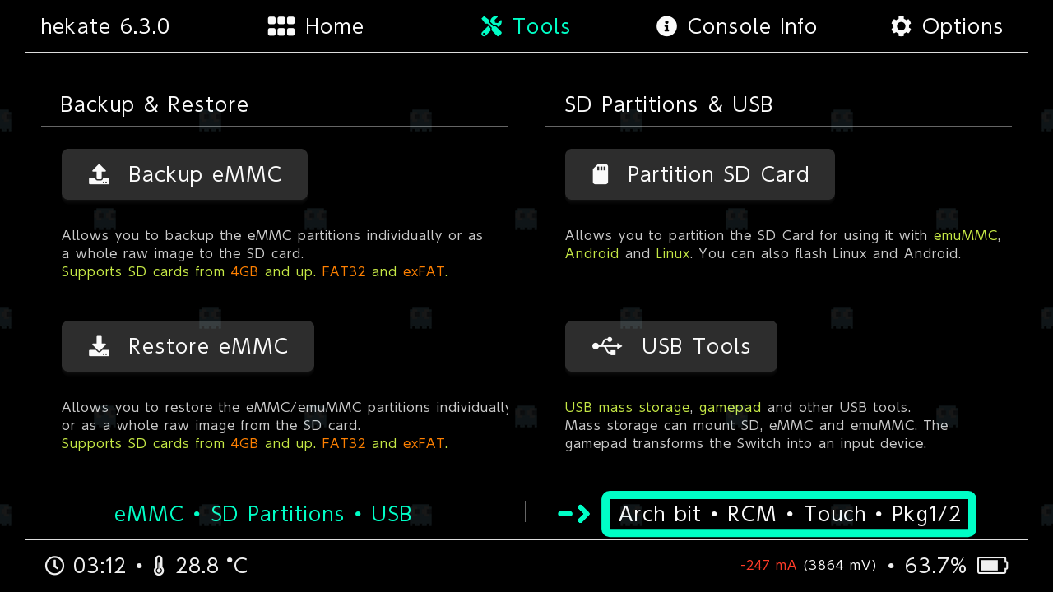Click the SD card icon

(x=601, y=174)
